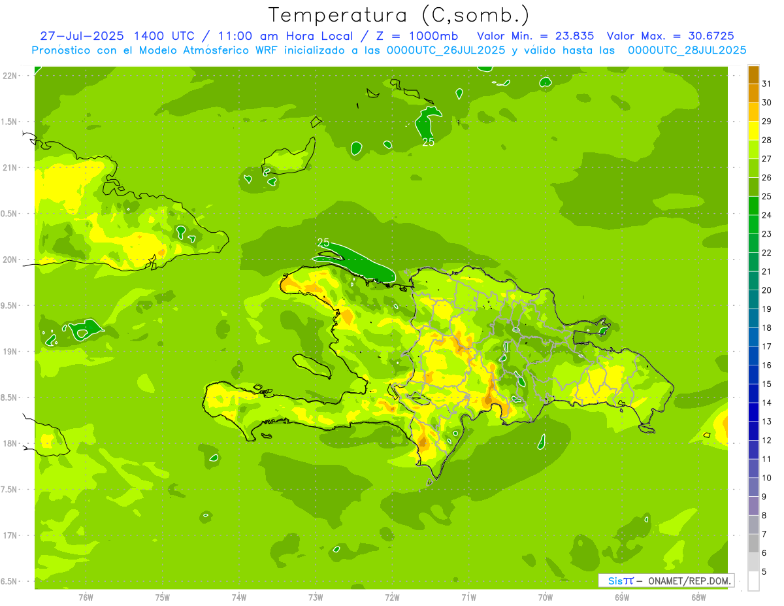Click the "ONAMET/REP.DOM." credit label
This screenshot has width=784, height=606.
(690, 581)
